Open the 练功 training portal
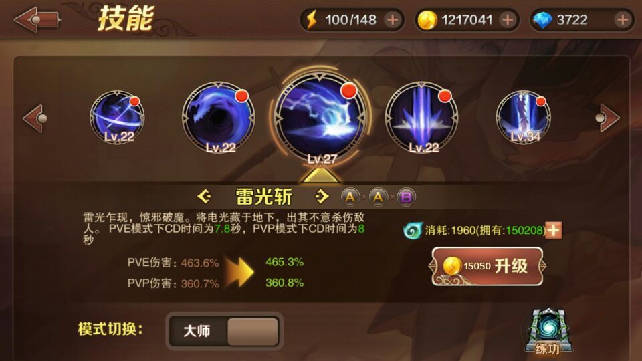This screenshot has height=361, width=642. [548, 332]
